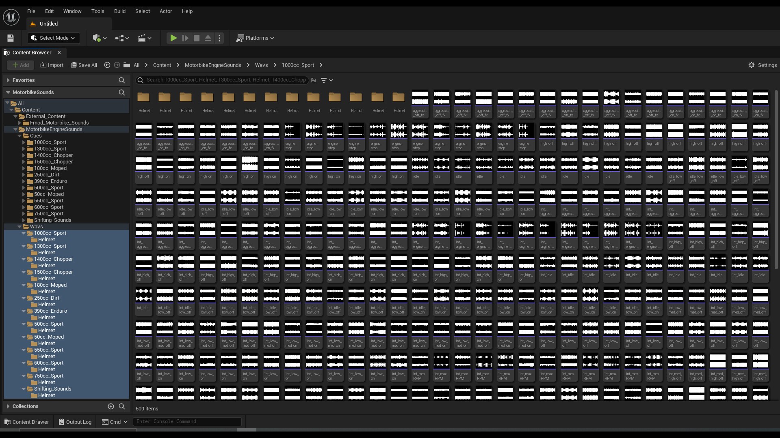Collapse the Wavs folder tree

pyautogui.click(x=19, y=227)
